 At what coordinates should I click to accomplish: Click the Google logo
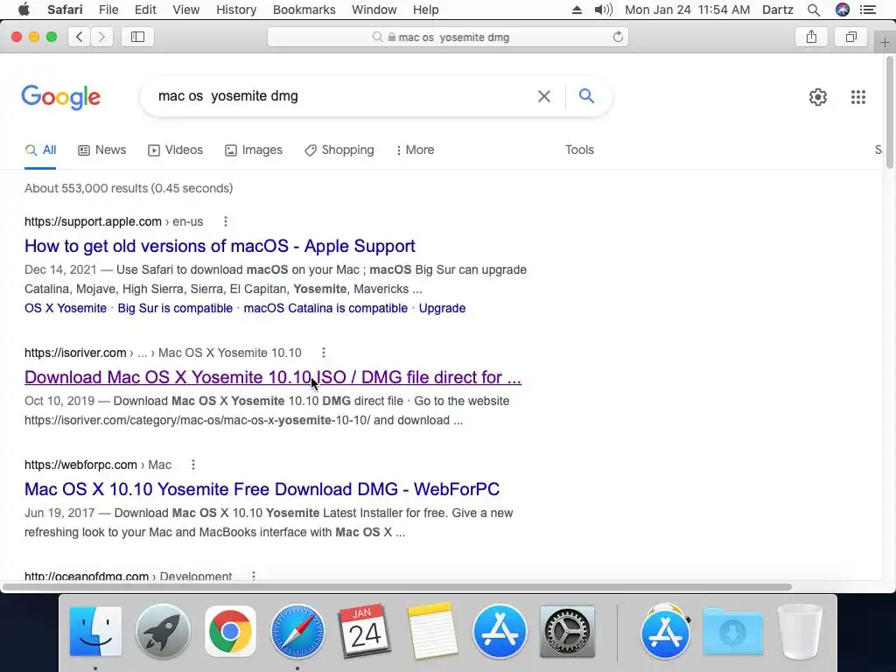(x=61, y=97)
